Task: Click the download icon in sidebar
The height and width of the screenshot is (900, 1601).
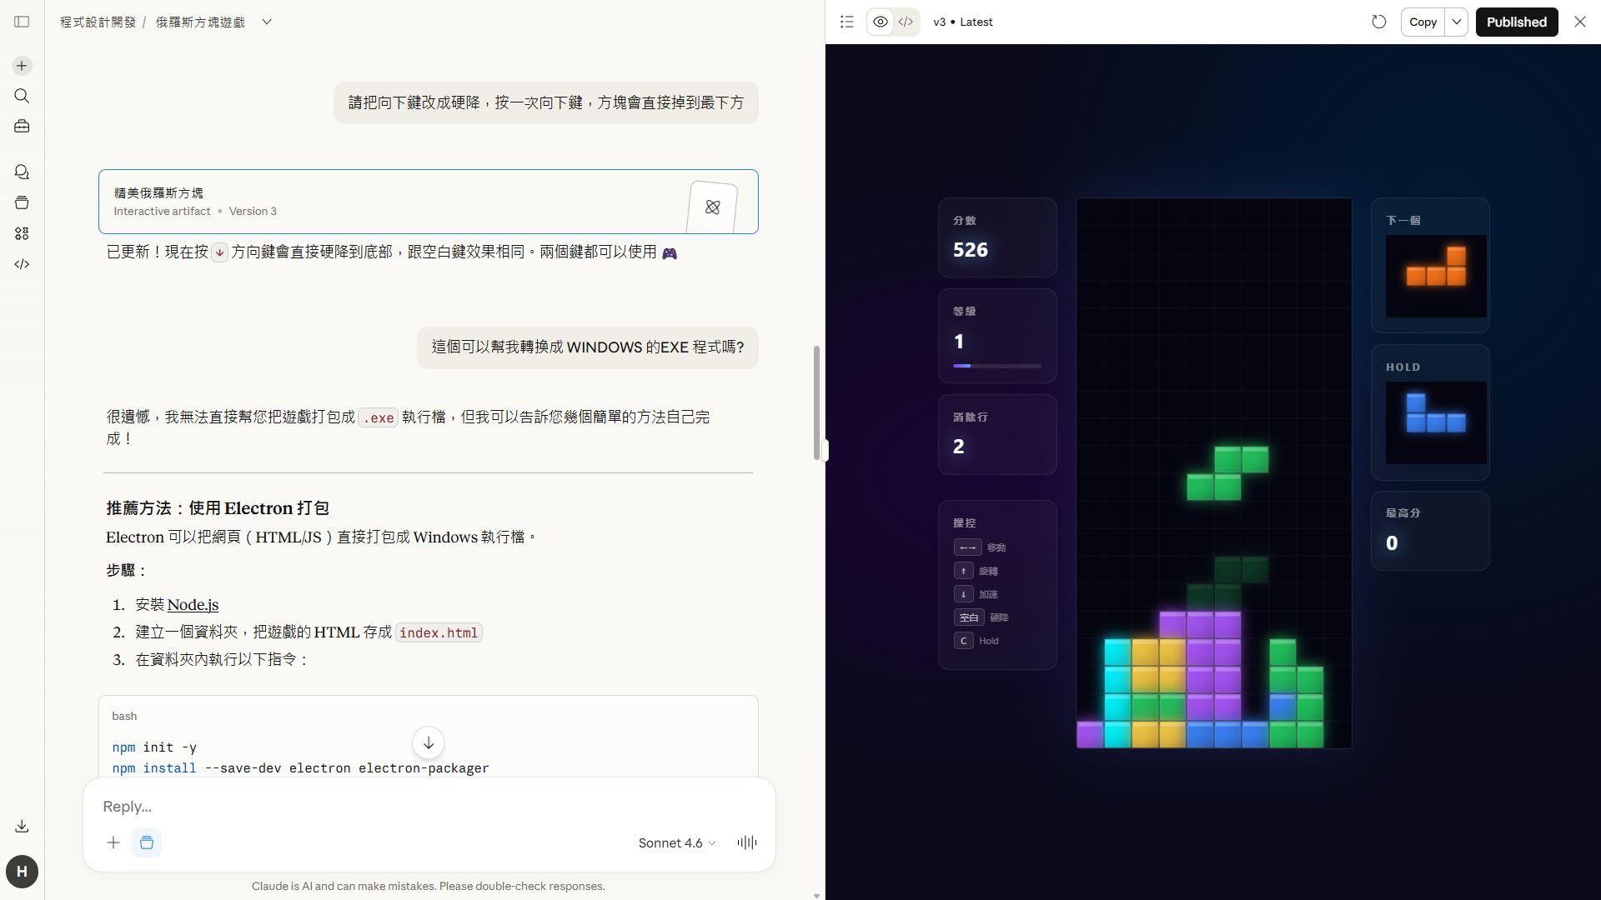Action: click(x=22, y=826)
